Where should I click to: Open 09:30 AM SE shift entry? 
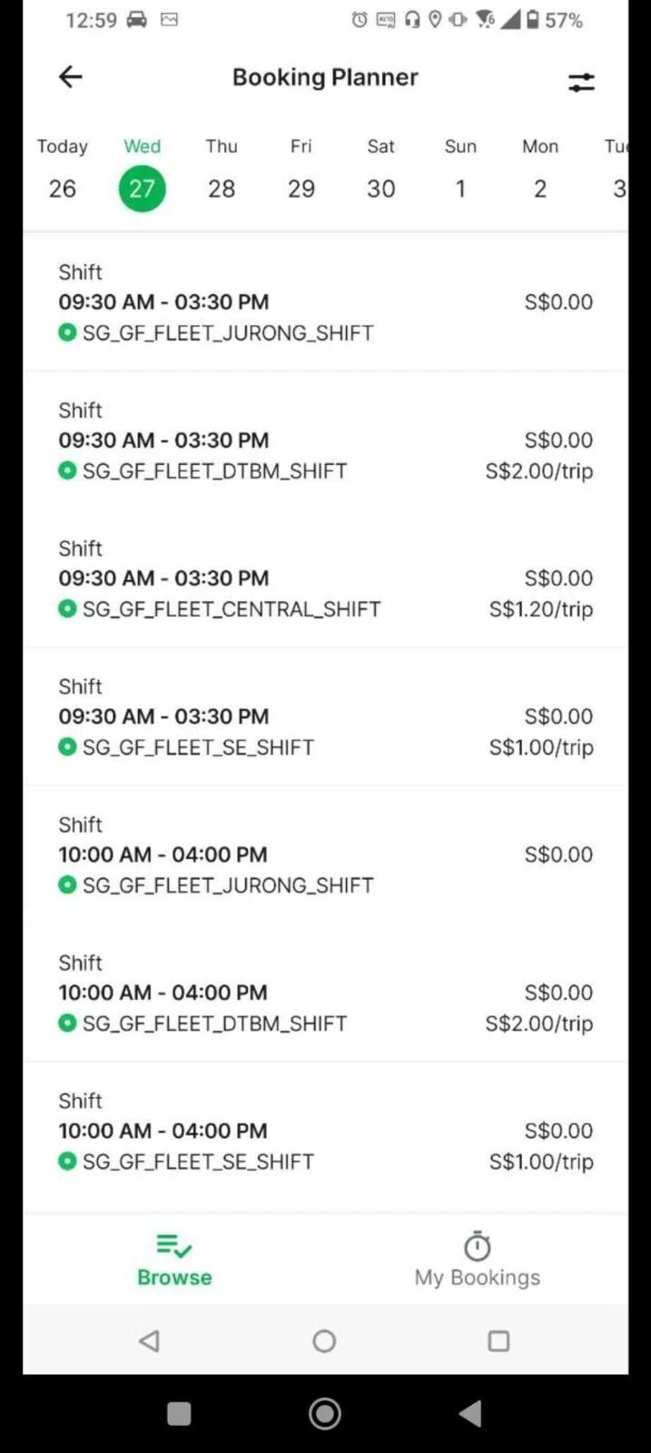click(325, 717)
